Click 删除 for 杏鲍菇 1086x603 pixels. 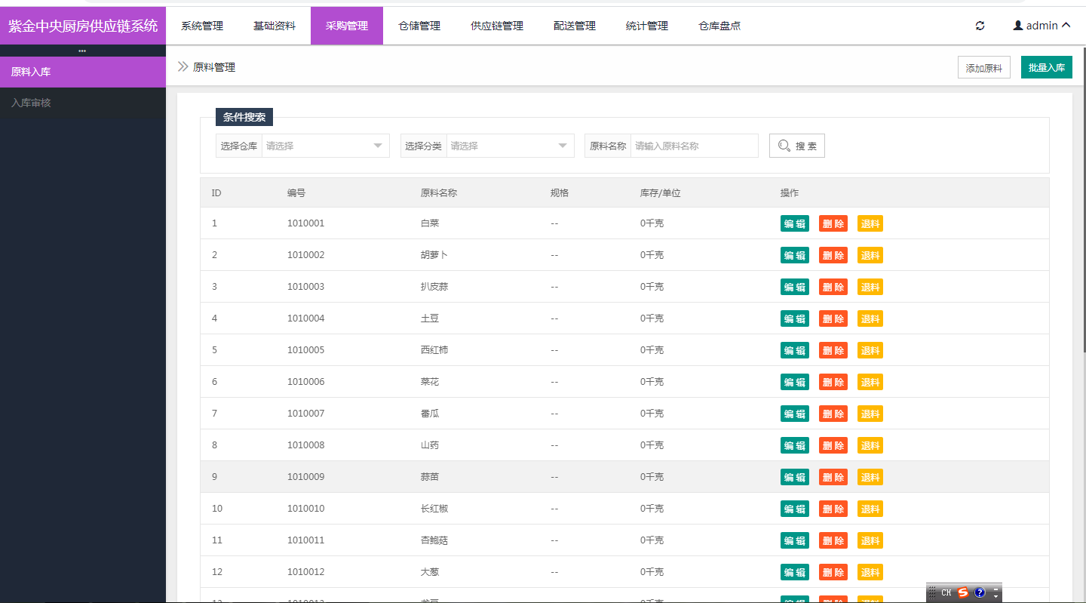pyautogui.click(x=833, y=540)
